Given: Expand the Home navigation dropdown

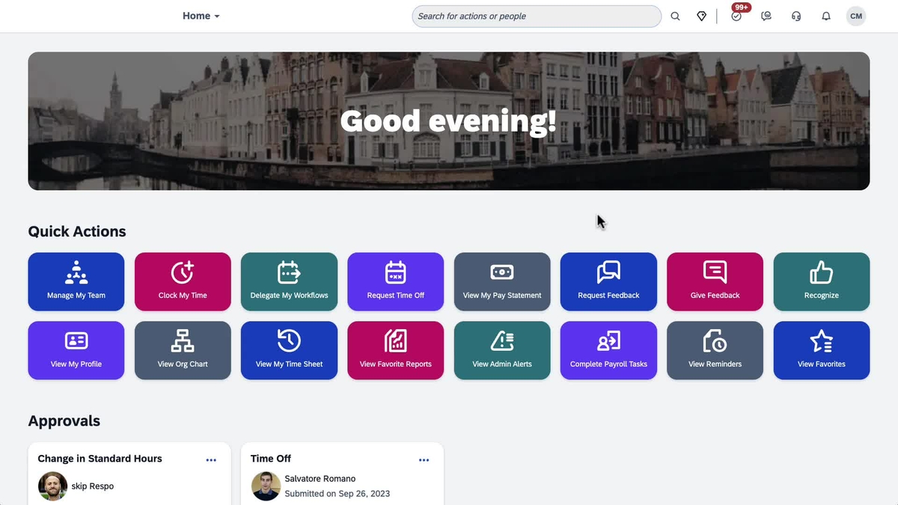Looking at the screenshot, I should tap(201, 16).
